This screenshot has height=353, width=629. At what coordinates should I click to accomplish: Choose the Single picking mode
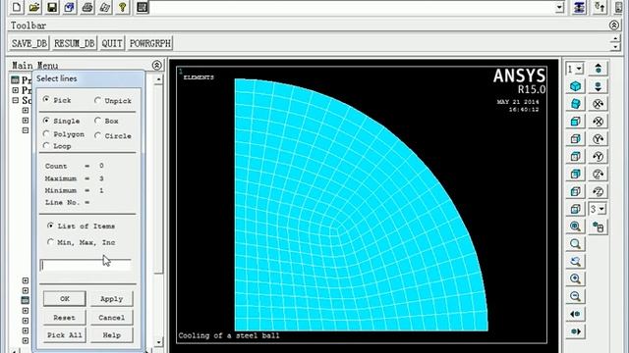point(46,120)
